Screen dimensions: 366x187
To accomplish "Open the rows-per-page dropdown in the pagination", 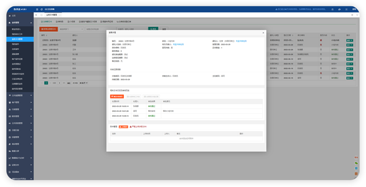I will click(x=84, y=83).
